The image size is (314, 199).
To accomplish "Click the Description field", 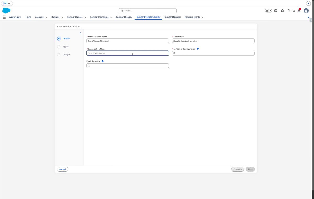I will point(213,41).
